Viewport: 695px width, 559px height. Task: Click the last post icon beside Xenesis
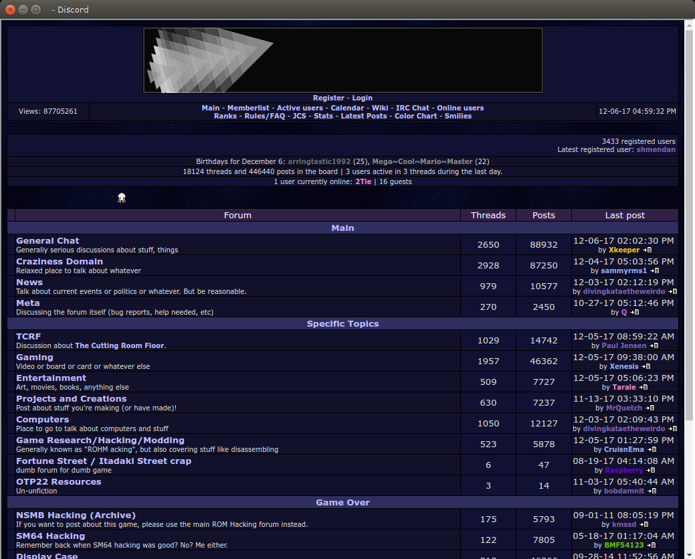pos(646,367)
